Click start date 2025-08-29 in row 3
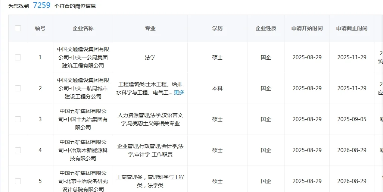The image size is (383, 192). pyautogui.click(x=307, y=119)
